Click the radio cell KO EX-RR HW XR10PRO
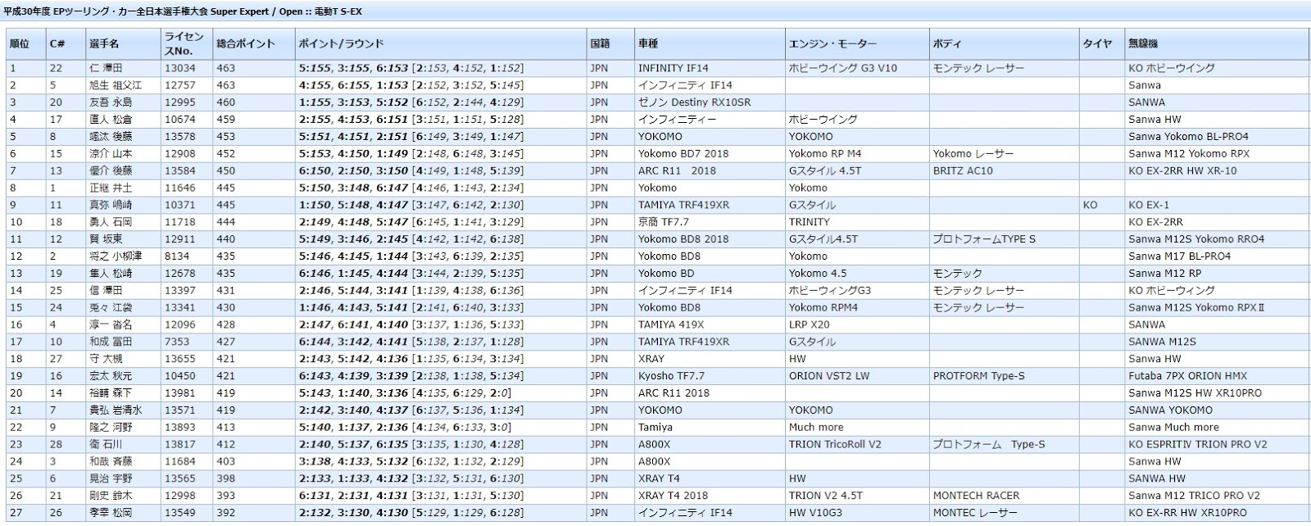The height and width of the screenshot is (526, 1311). pos(1187,513)
